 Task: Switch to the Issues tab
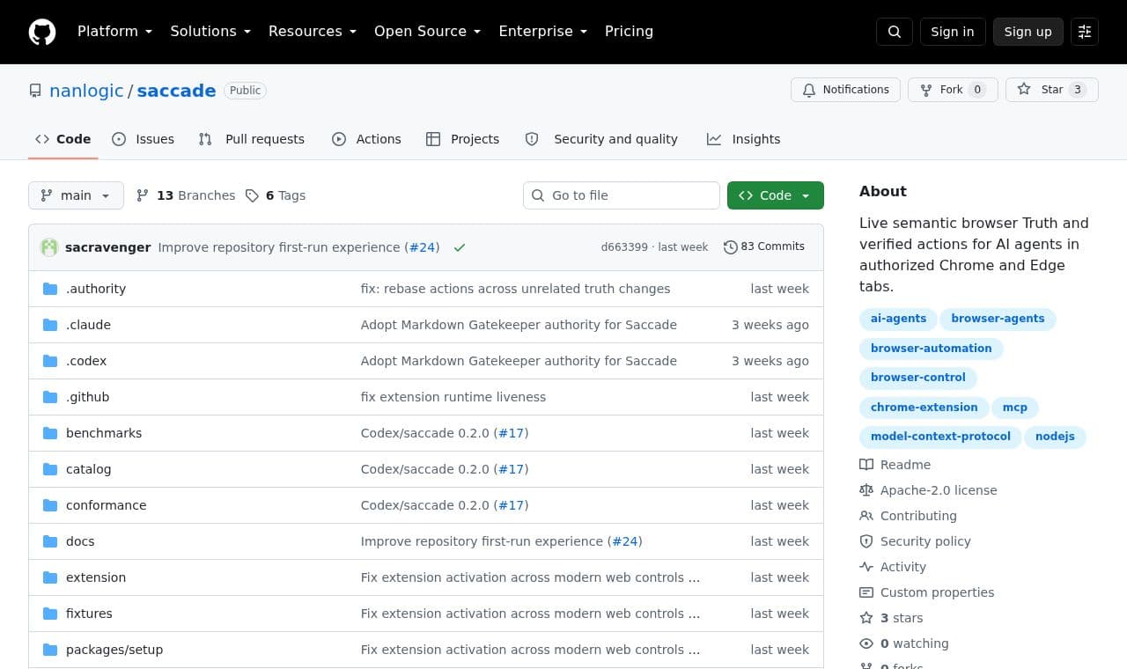click(x=143, y=139)
